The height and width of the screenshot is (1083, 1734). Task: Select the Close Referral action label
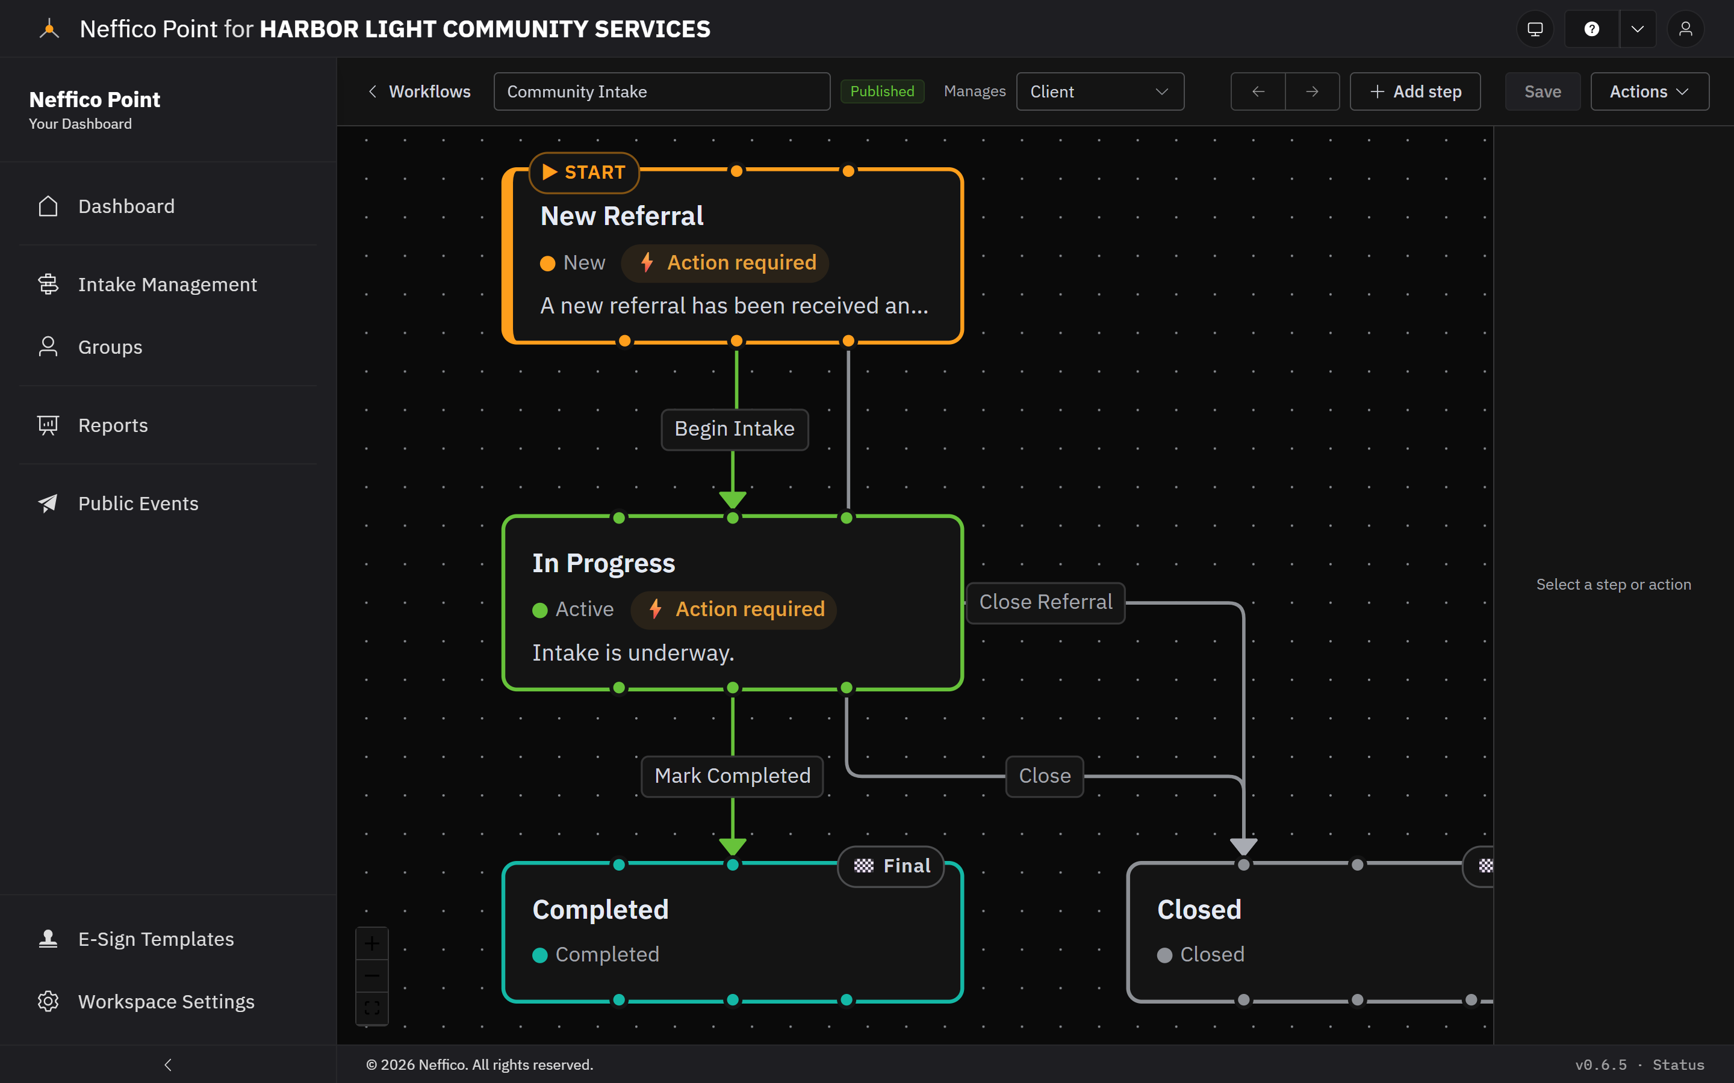tap(1045, 602)
